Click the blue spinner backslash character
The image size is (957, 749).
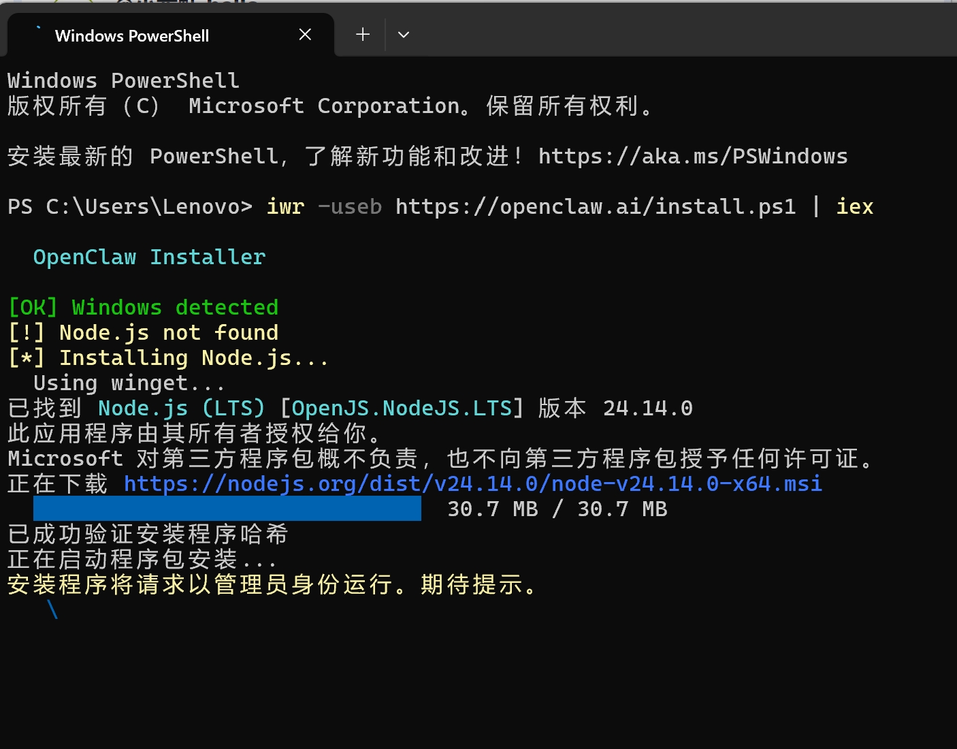52,609
